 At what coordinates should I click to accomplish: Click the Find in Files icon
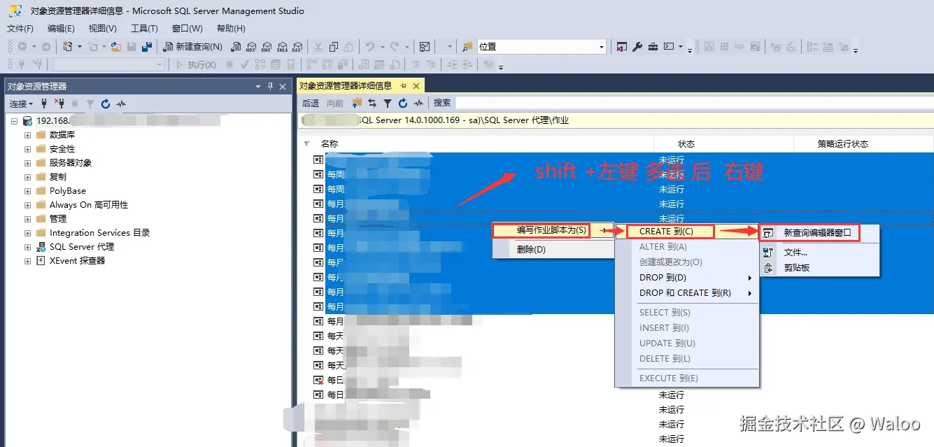coord(467,46)
